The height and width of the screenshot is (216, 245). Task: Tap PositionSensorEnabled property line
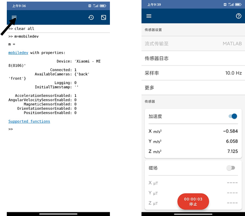coord(50,113)
